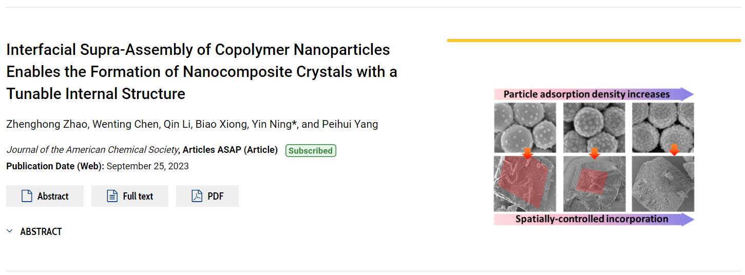Viewport: 745px width, 275px height.
Task: Go to Journal of the American Chemical Society
Action: click(92, 150)
